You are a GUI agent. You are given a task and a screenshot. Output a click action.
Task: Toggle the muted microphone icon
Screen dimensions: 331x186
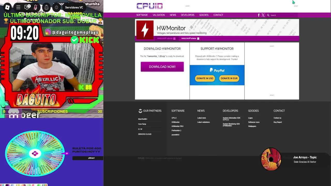(x=36, y=7)
